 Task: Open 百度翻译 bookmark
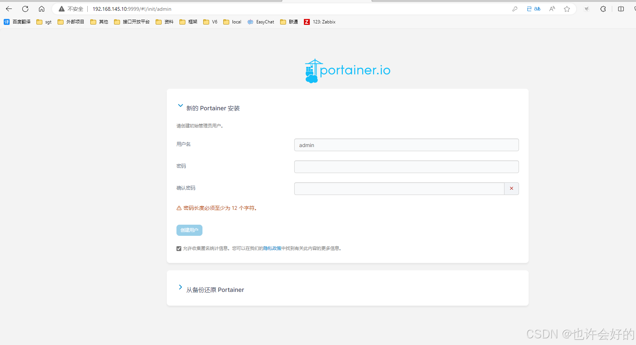[x=17, y=22]
